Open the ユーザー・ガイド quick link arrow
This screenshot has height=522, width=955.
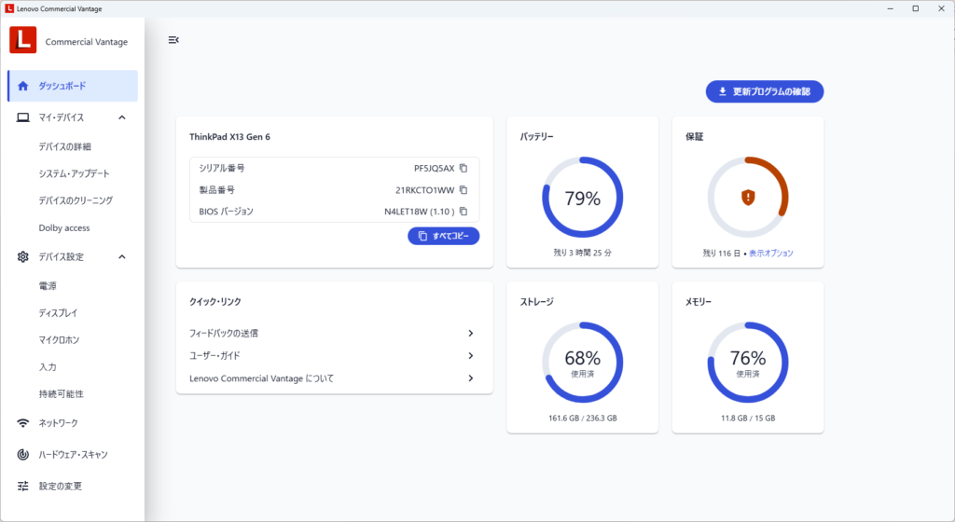pos(471,355)
